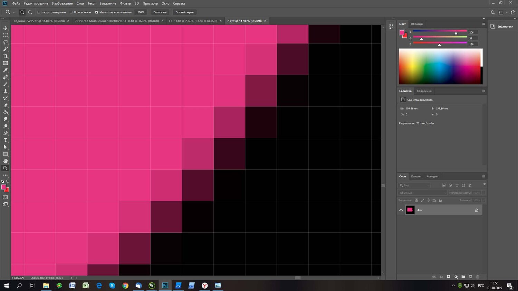This screenshot has width=518, height=291.
Task: Pick the Crop tool
Action: point(6,56)
